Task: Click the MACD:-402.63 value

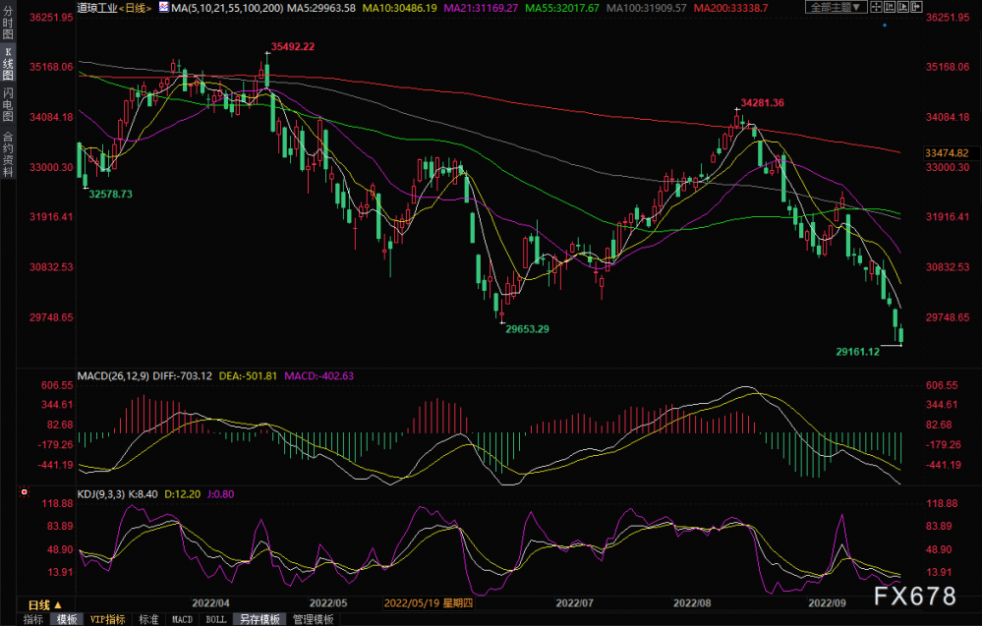Action: point(319,376)
